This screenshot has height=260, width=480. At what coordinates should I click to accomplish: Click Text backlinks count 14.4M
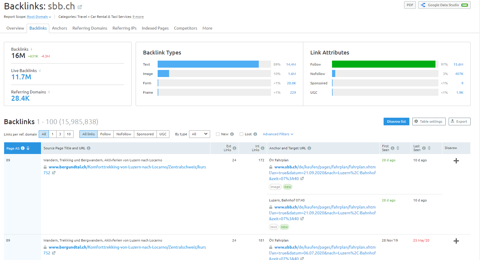click(x=291, y=64)
